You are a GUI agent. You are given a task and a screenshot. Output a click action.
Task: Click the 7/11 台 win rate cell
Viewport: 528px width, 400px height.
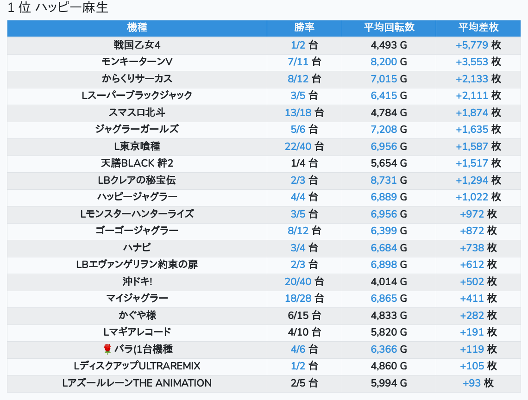tap(304, 62)
